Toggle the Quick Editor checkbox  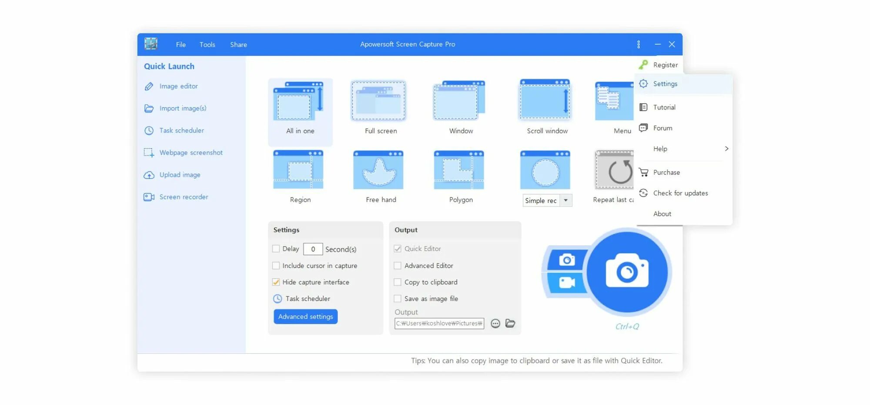(x=398, y=249)
